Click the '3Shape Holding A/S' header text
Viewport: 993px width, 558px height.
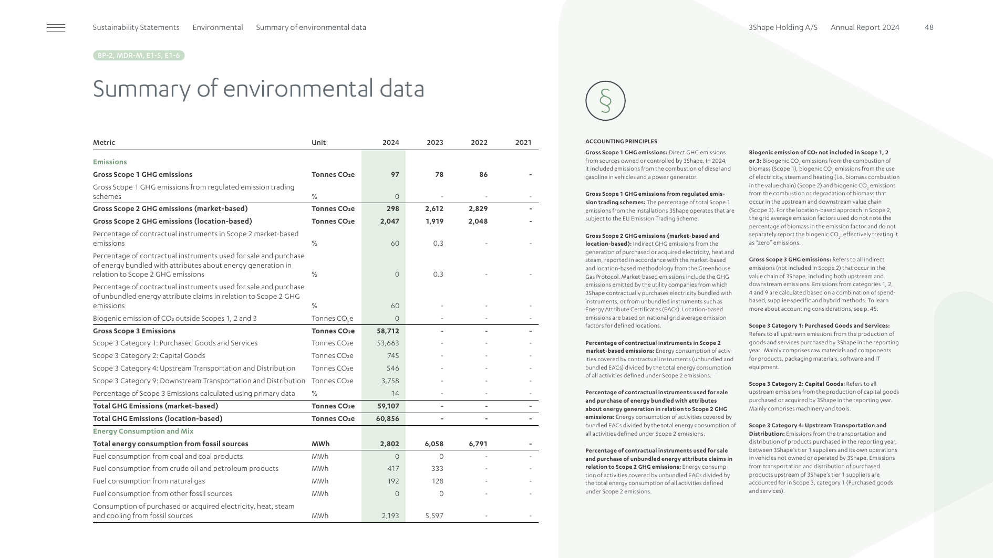point(783,27)
